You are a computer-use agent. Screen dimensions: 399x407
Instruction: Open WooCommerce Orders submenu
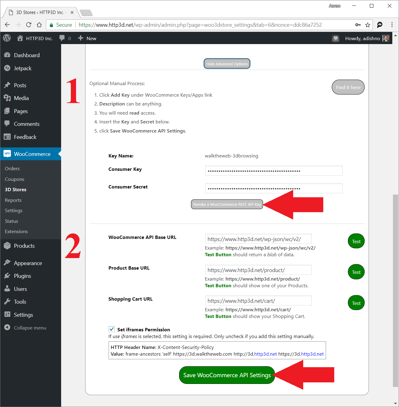click(x=12, y=168)
